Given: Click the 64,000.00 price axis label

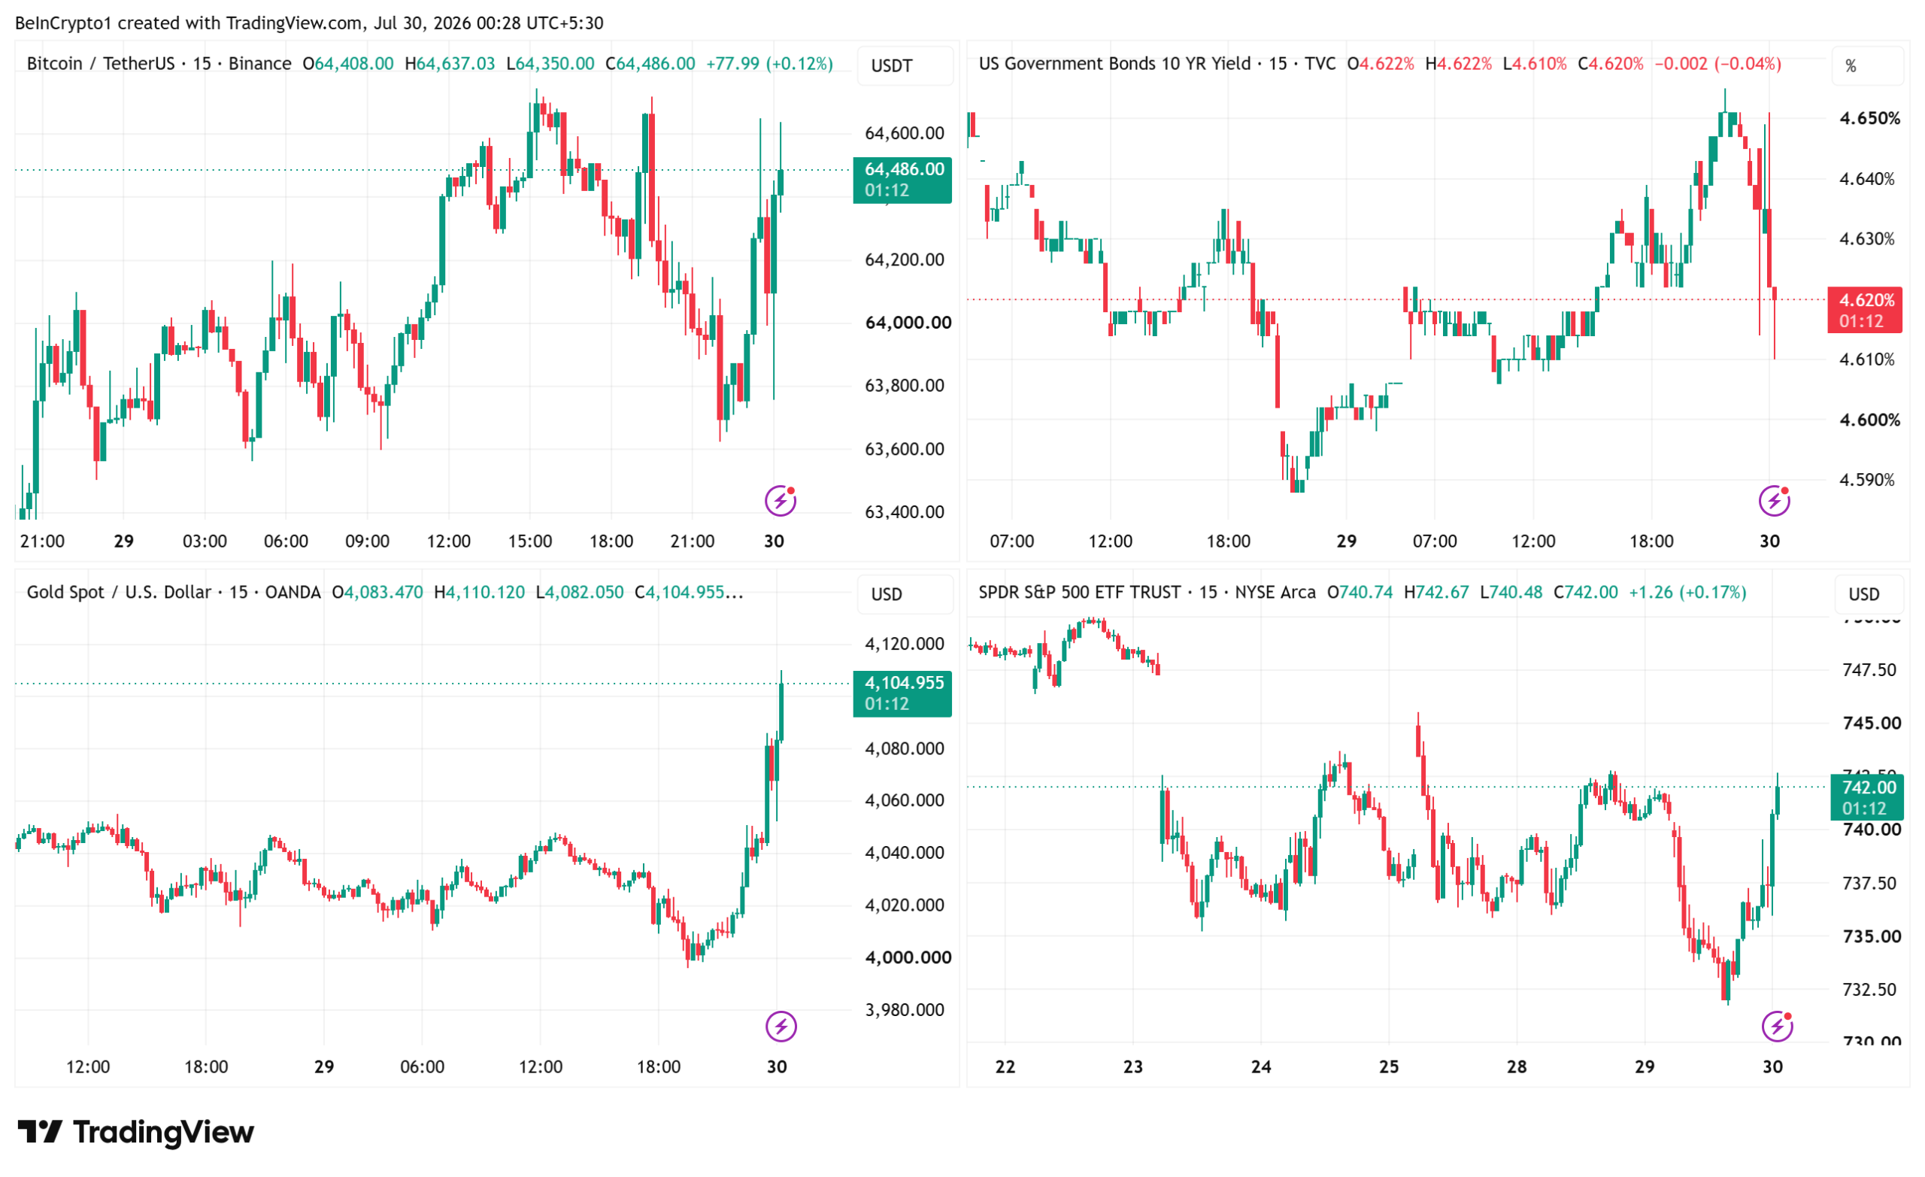Looking at the screenshot, I should pyautogui.click(x=908, y=323).
